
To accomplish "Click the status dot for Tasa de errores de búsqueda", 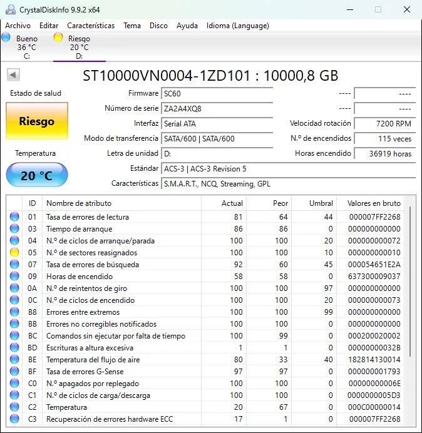I will 14,264.
